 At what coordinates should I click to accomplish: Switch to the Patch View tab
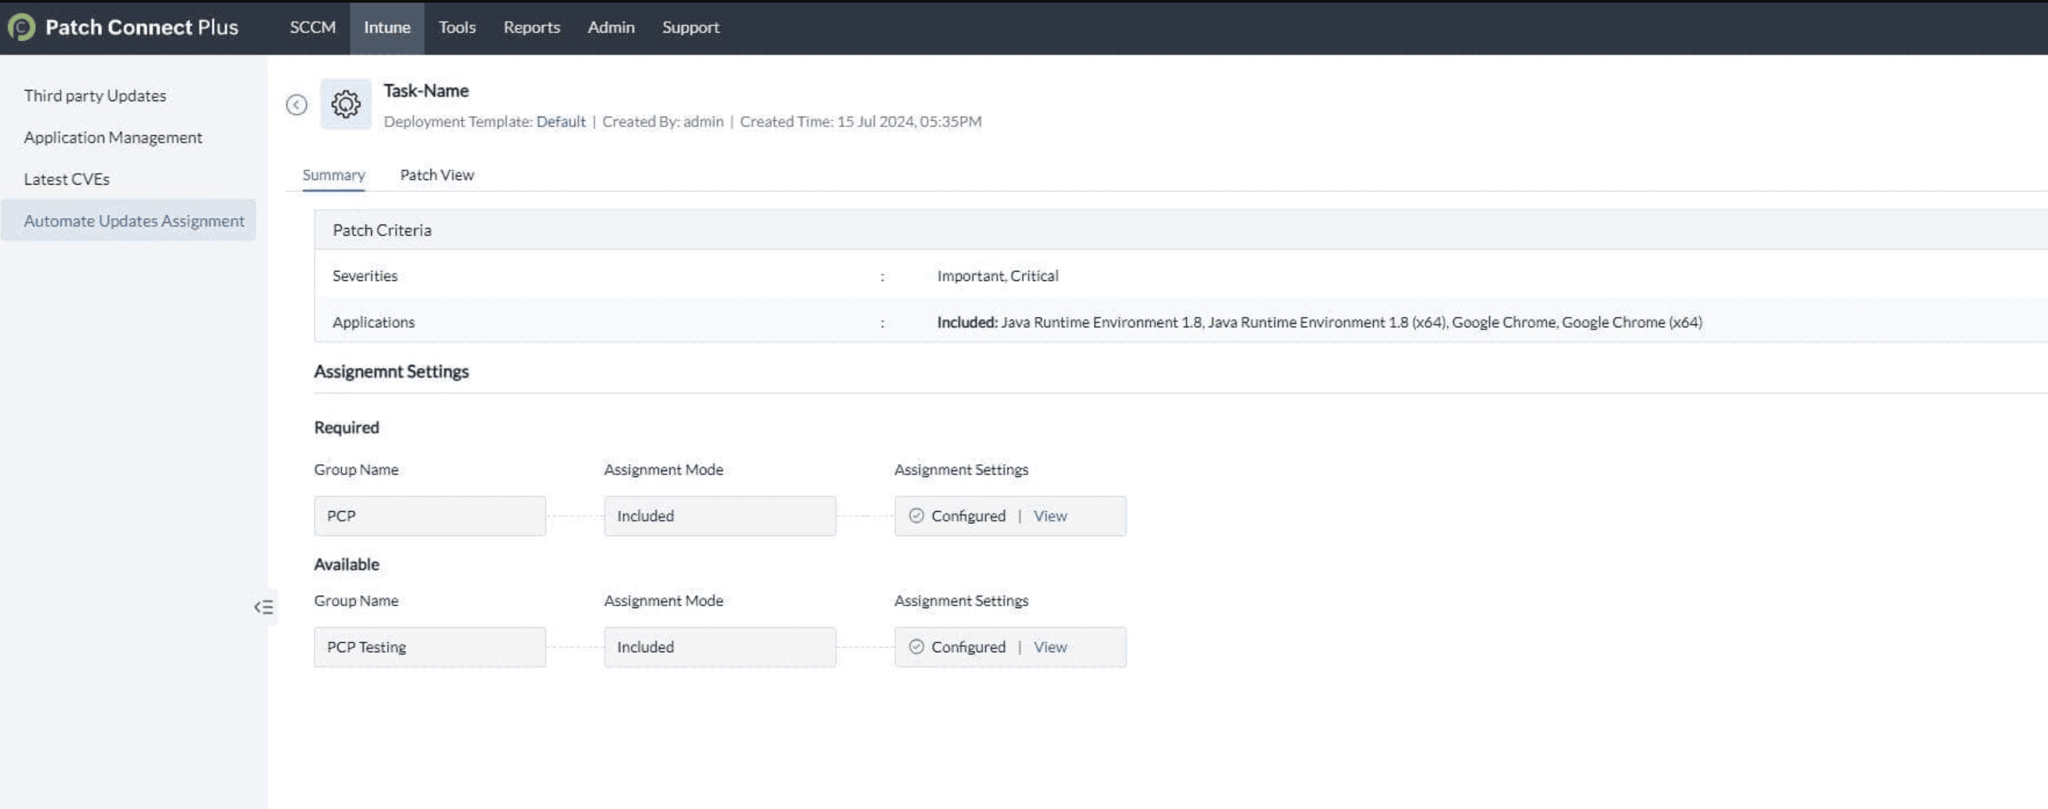pyautogui.click(x=437, y=175)
